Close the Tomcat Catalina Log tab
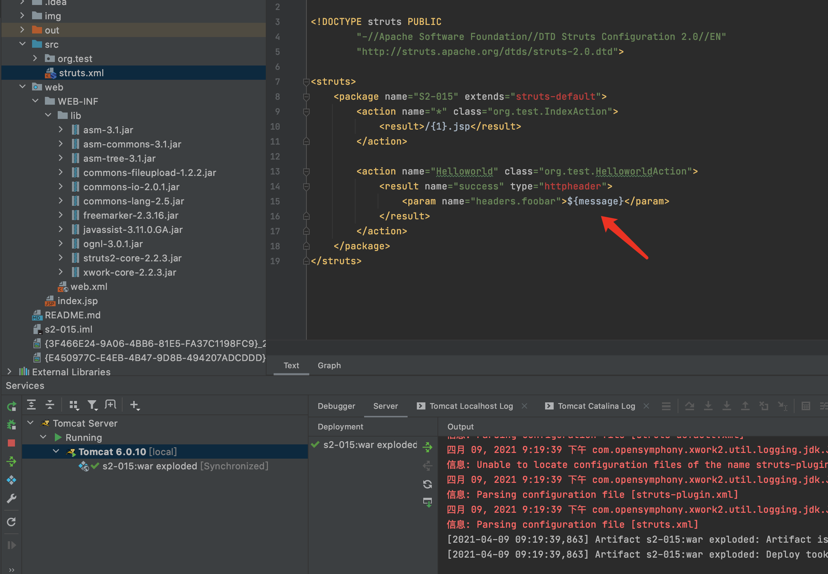 (646, 406)
